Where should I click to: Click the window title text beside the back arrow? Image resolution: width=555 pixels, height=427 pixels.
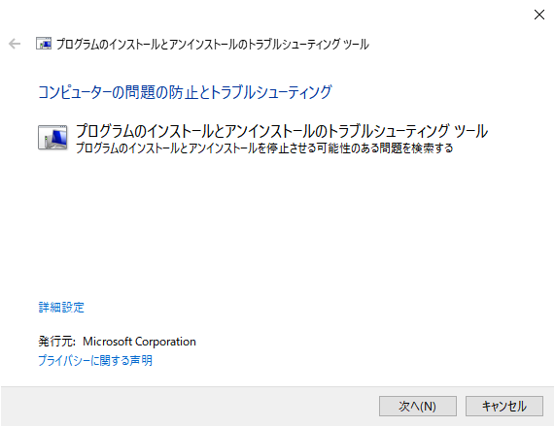[212, 45]
